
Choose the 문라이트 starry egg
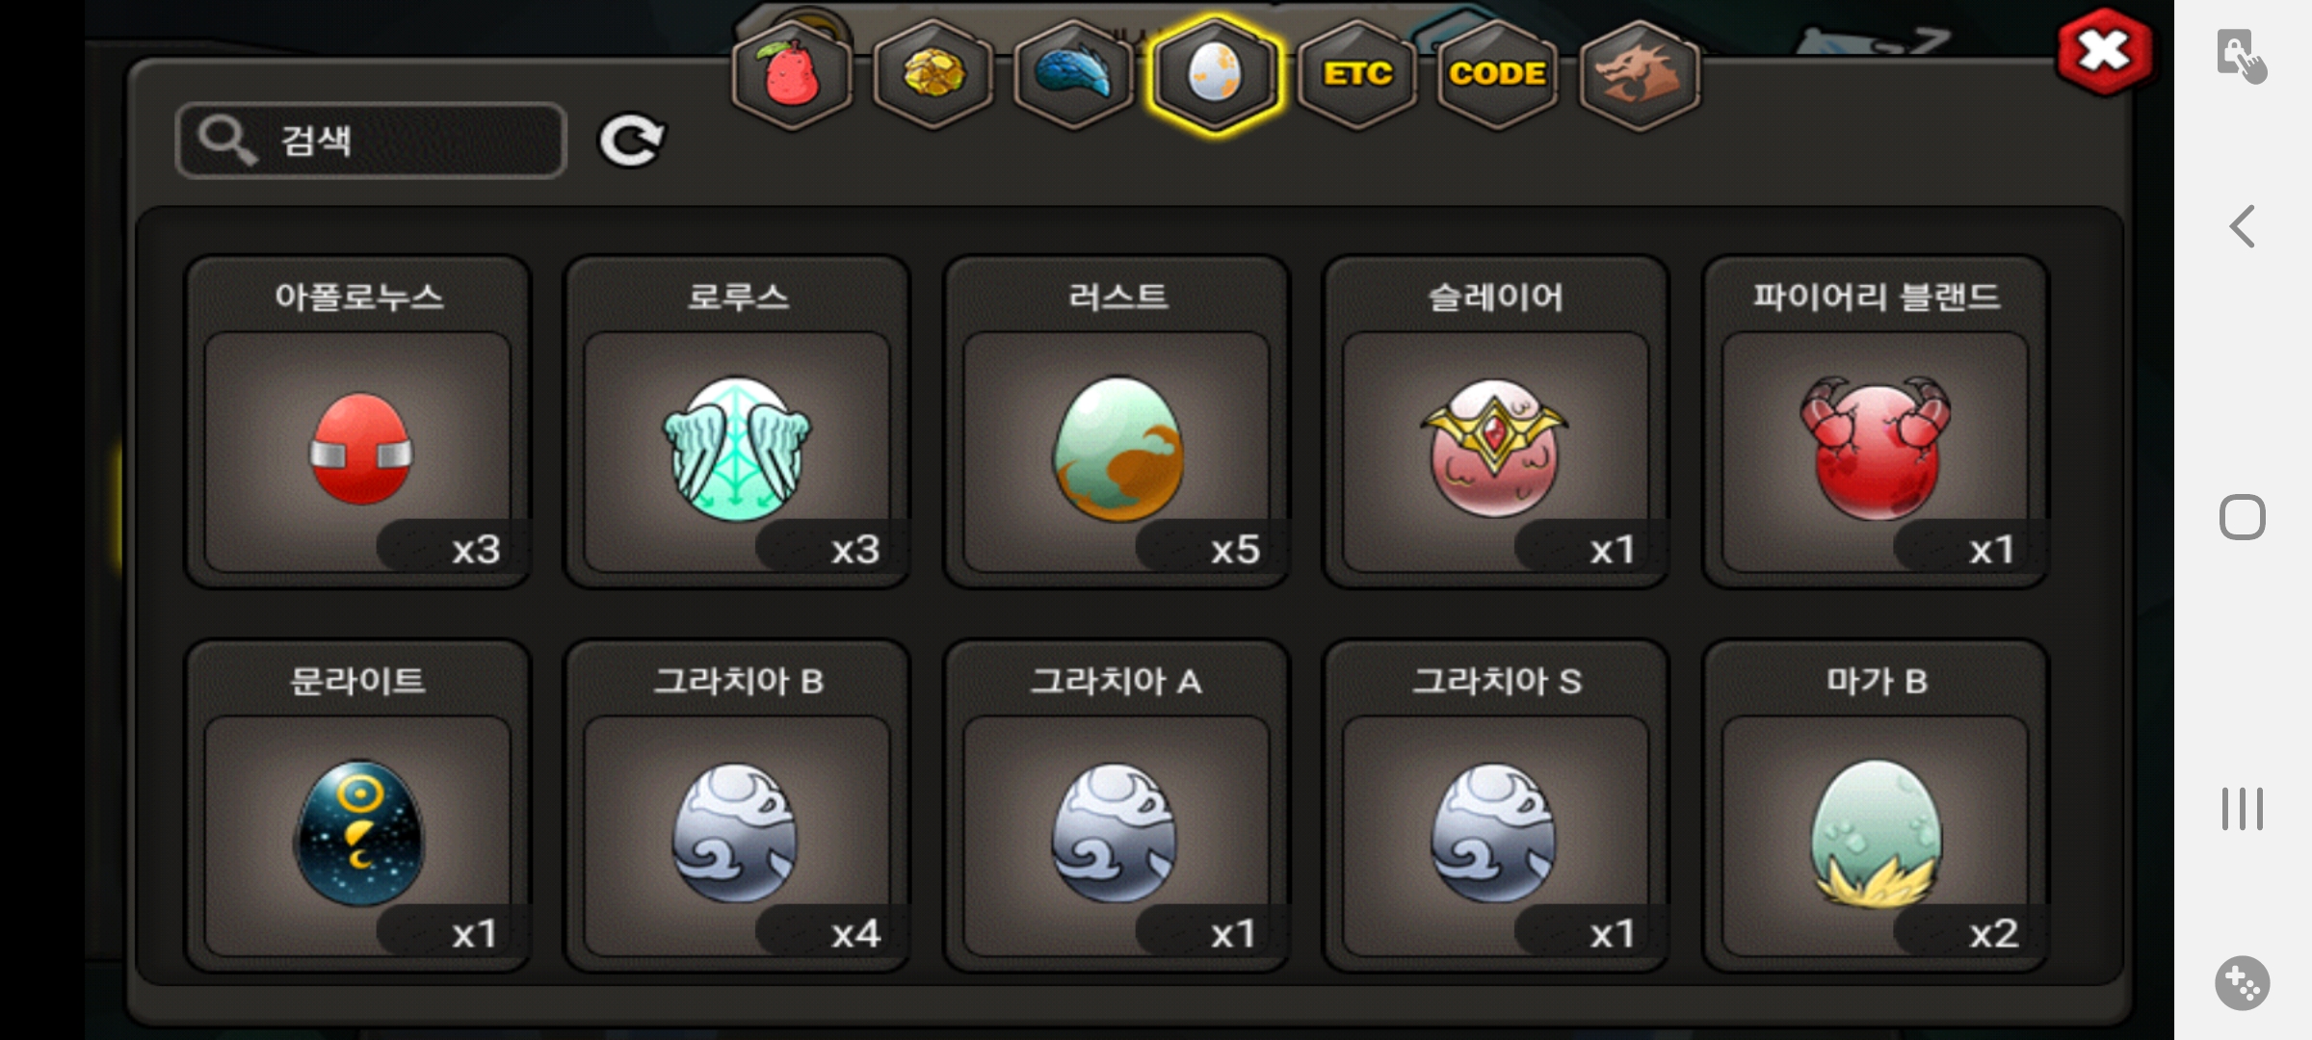click(357, 806)
